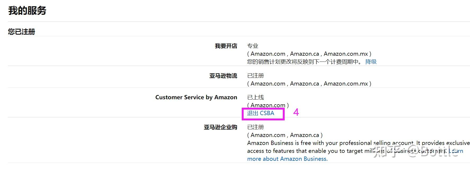
Task: Select the Customer Service by Amazon label
Action: click(196, 97)
